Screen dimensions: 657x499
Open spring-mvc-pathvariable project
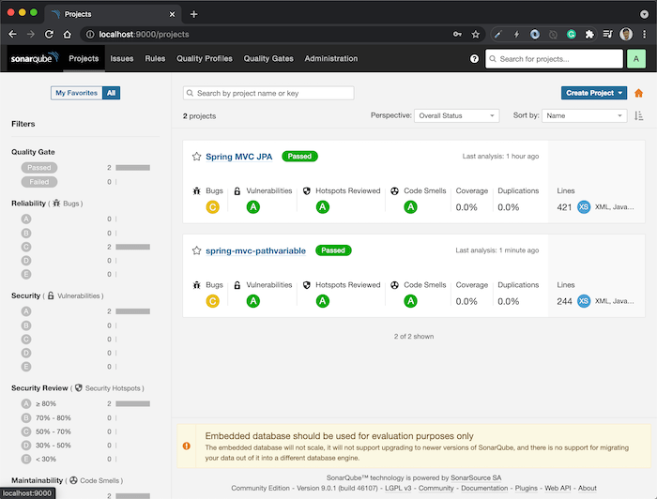pos(255,250)
